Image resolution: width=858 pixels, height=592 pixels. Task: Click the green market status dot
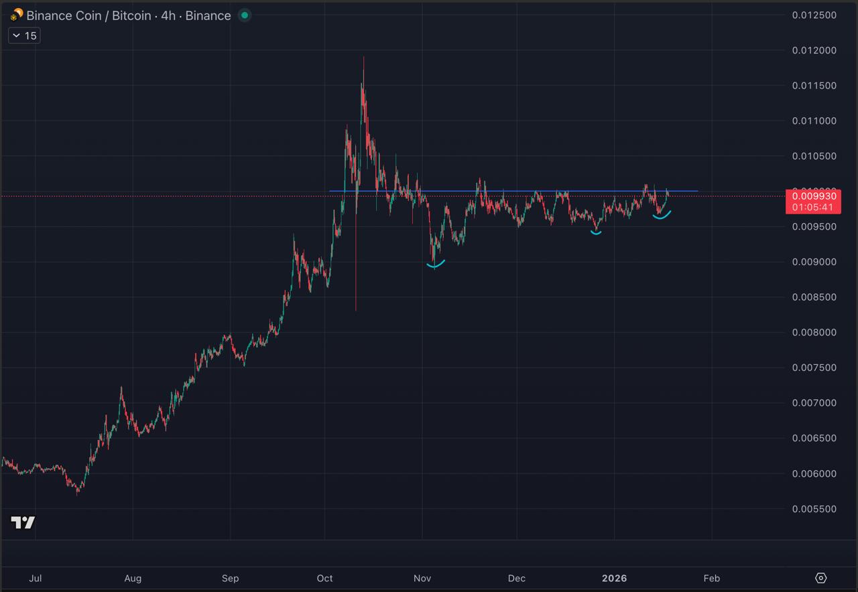click(244, 15)
